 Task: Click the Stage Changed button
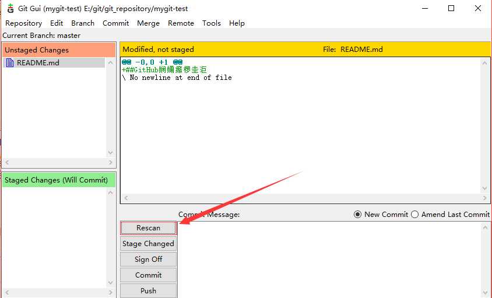click(x=149, y=244)
